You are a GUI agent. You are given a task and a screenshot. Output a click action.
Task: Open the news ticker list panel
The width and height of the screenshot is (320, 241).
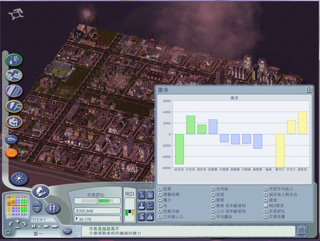(x=301, y=231)
